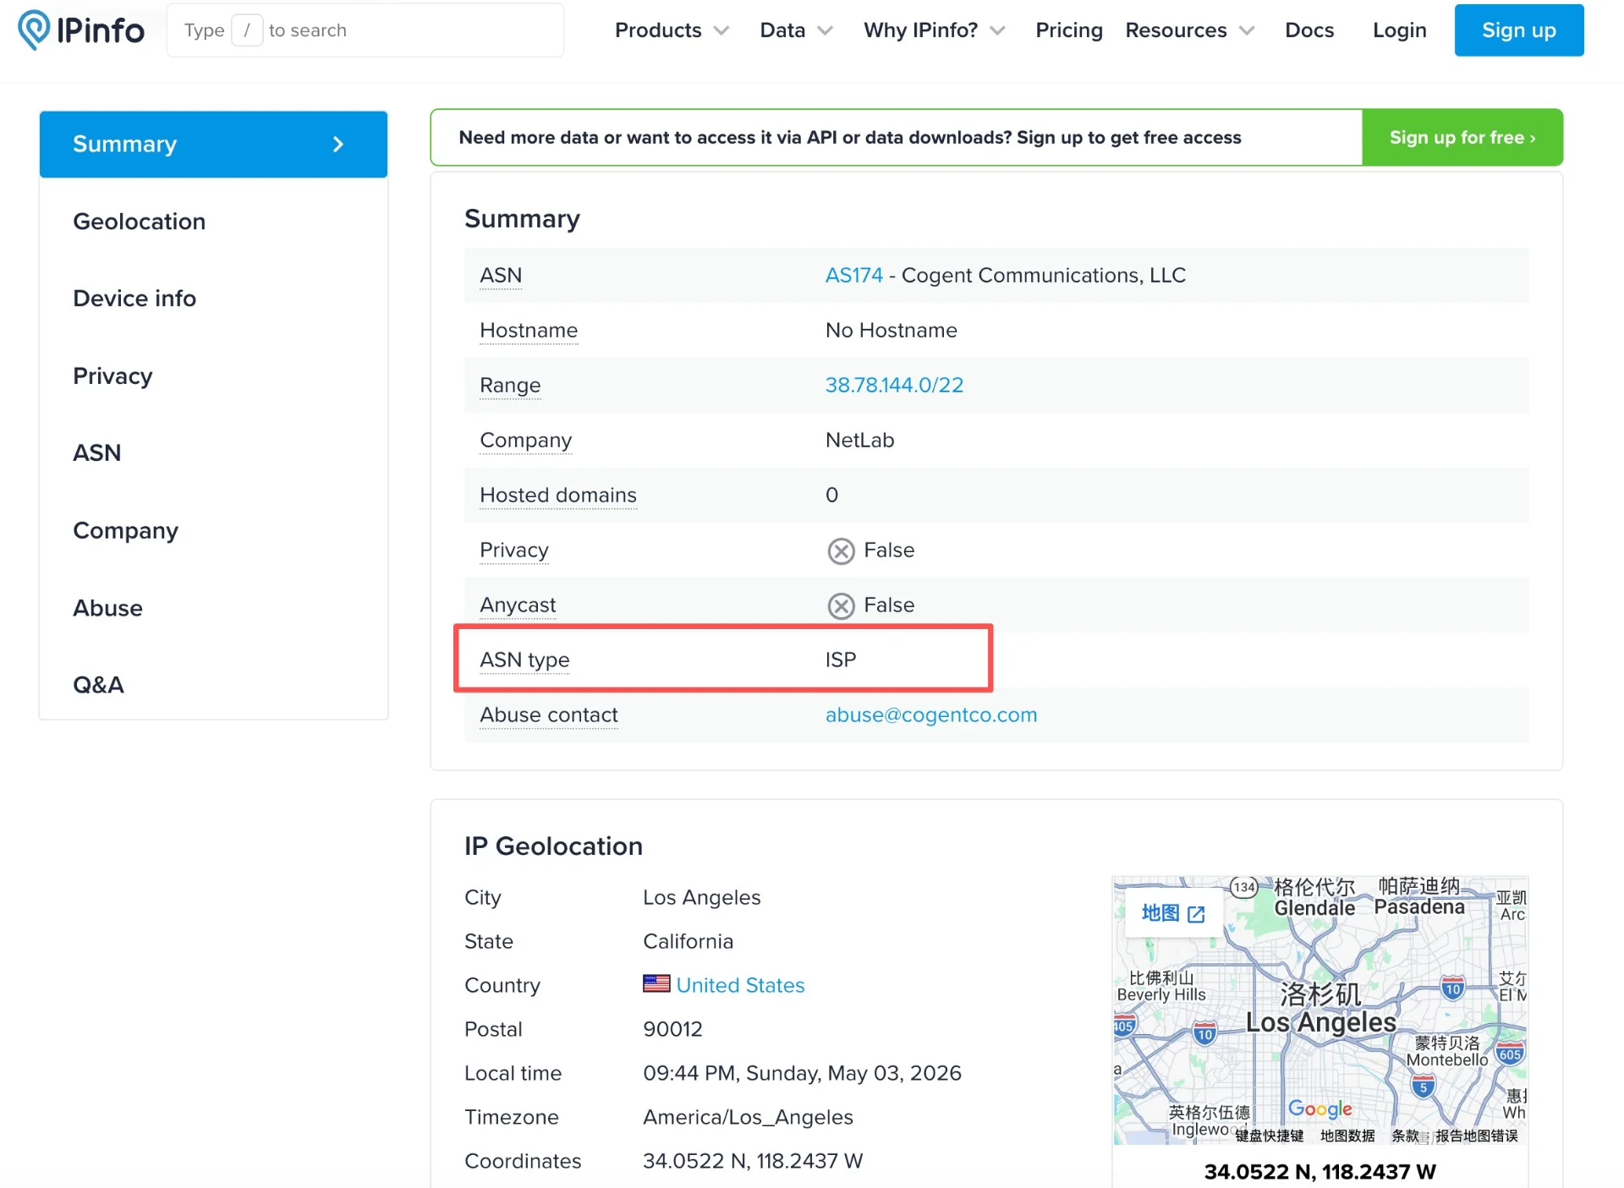Screen dimensions: 1624x1188
Task: Open the Pricing page
Action: click(x=1069, y=30)
